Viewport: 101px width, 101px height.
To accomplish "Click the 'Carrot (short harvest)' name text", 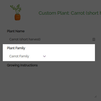I will click(x=25, y=39).
